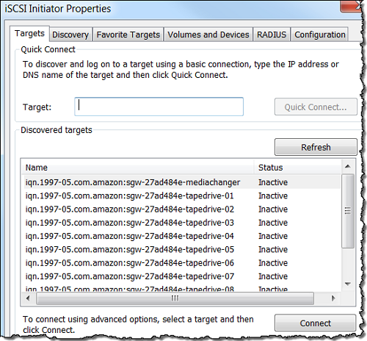This screenshot has width=367, height=341.
Task: Open the Favorite Targets tab
Action: click(x=128, y=35)
